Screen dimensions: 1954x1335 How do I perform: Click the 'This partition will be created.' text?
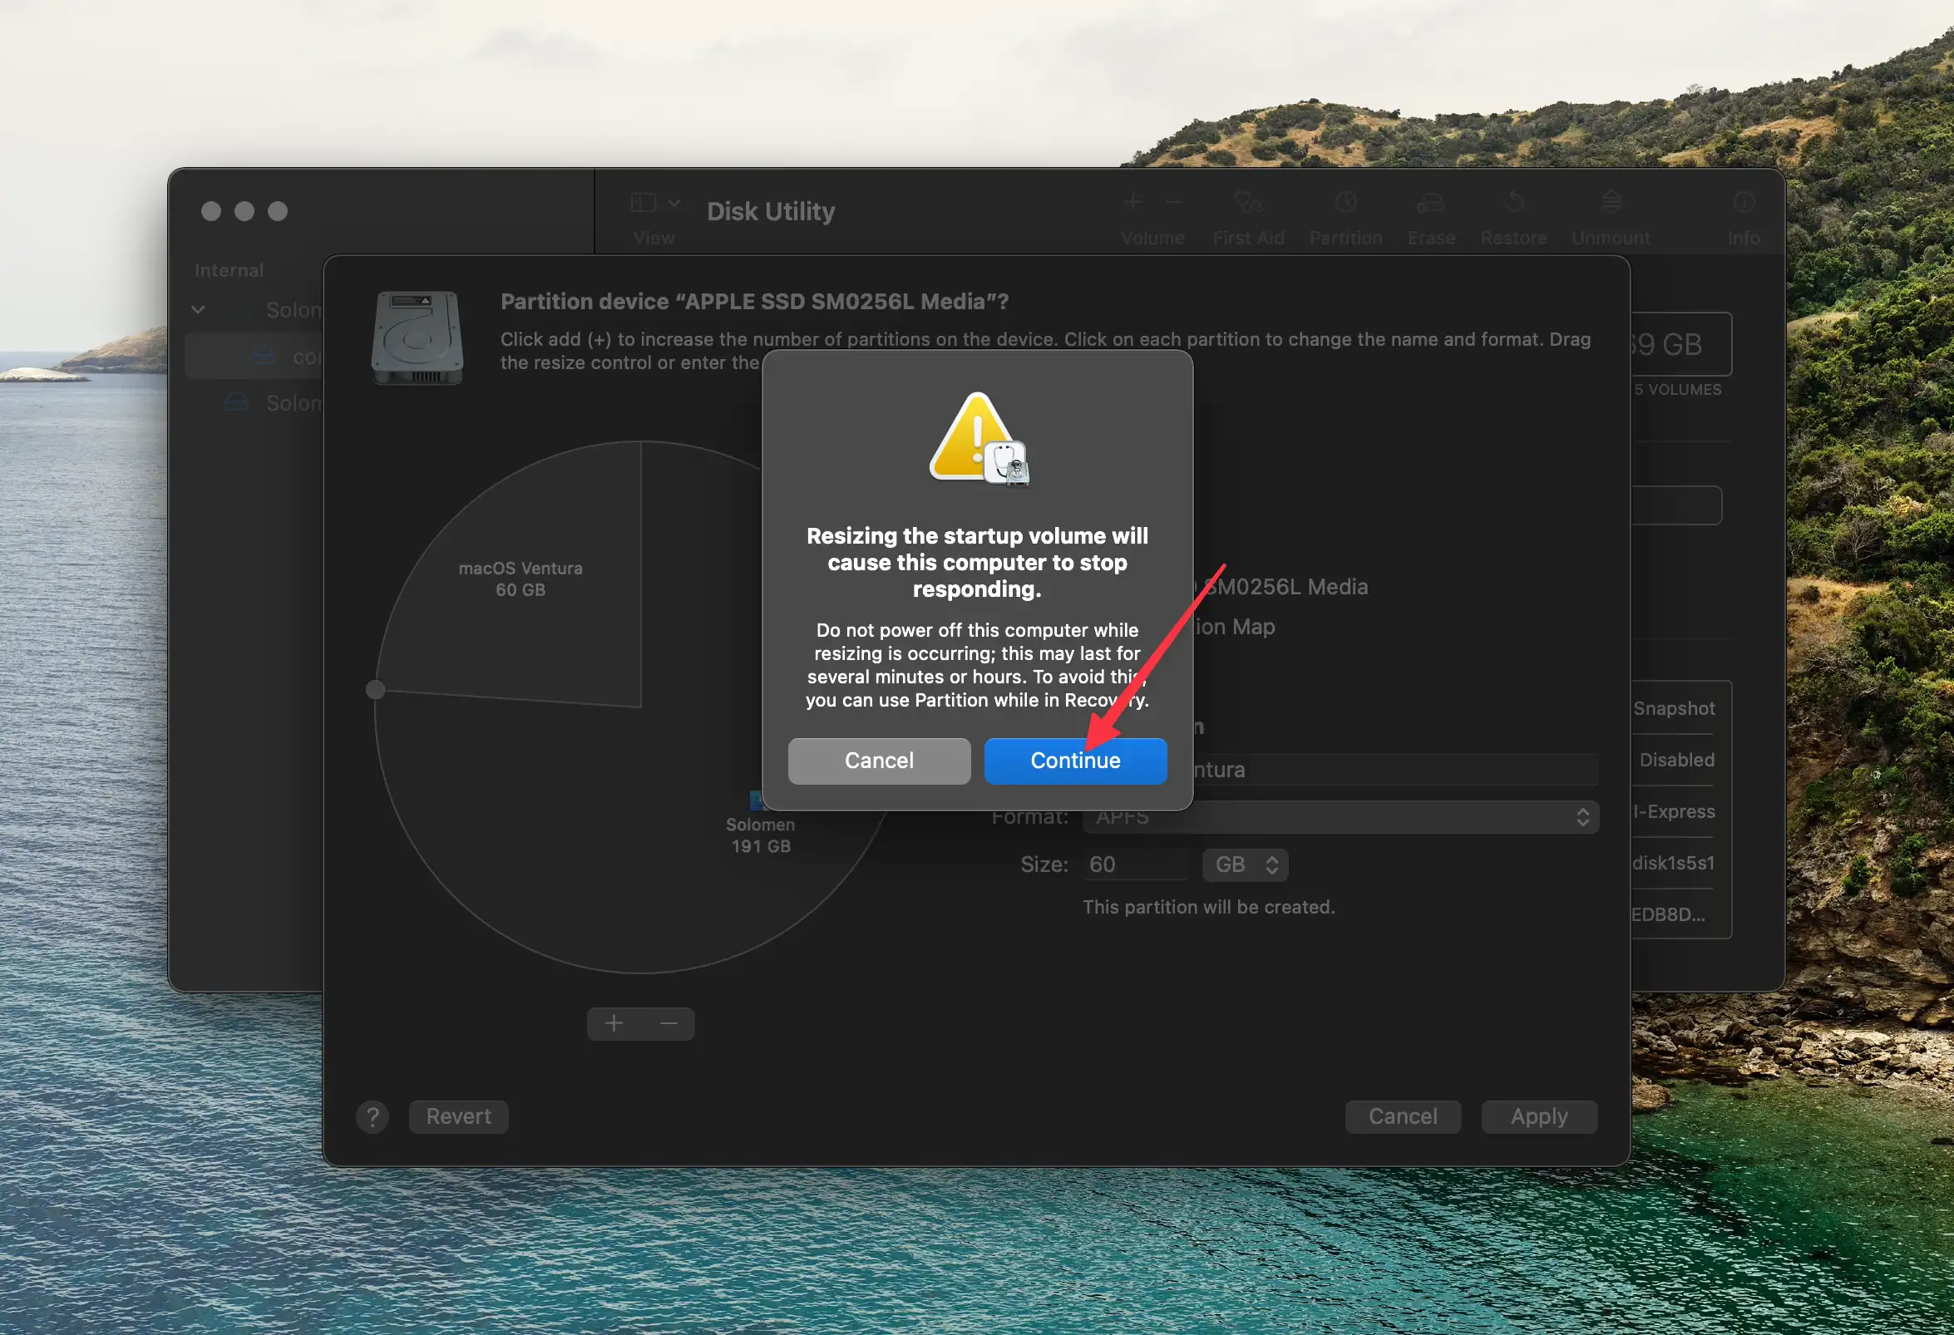tap(1208, 906)
